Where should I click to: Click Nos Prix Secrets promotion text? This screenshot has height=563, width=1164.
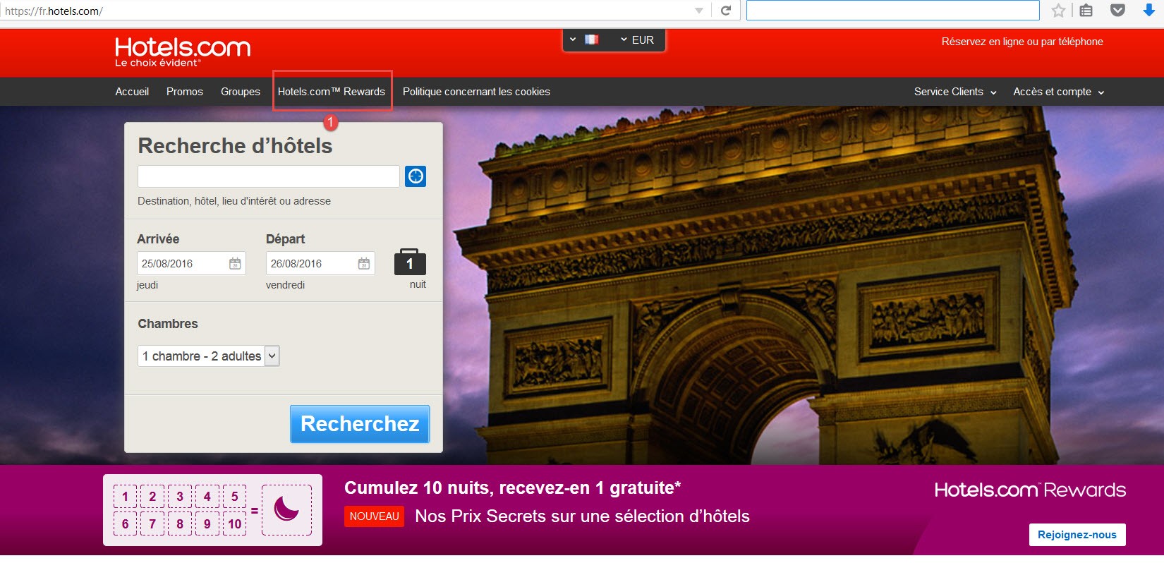coord(582,516)
